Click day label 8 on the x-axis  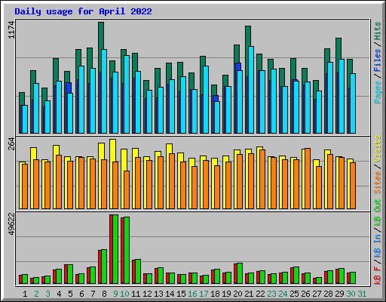(104, 294)
